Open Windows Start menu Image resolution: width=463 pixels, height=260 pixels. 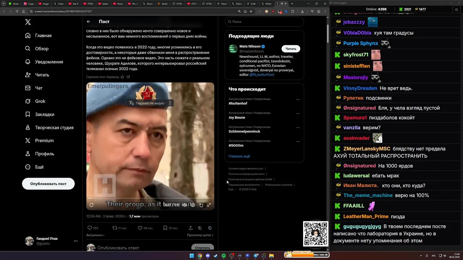(192, 256)
